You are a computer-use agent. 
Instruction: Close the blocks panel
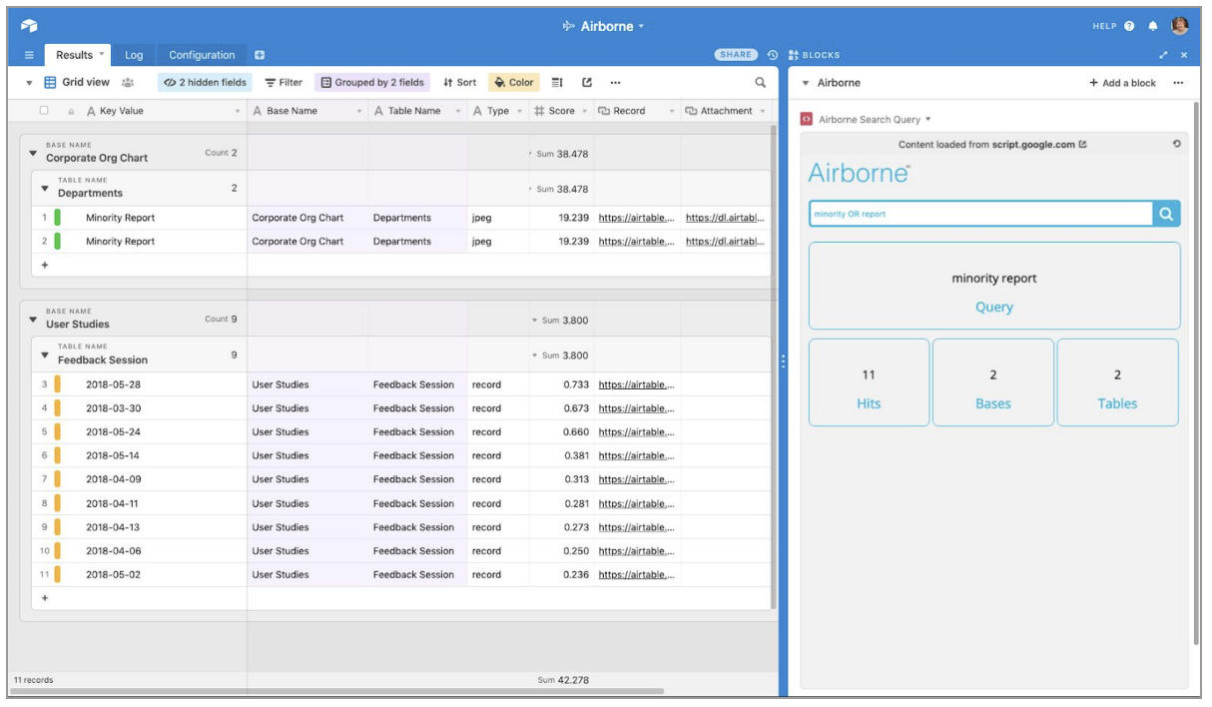(x=1184, y=55)
